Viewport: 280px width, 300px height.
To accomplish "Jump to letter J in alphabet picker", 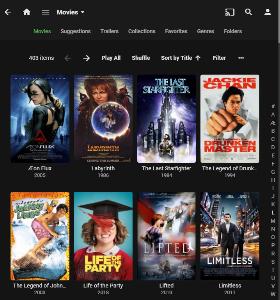I will (x=273, y=196).
